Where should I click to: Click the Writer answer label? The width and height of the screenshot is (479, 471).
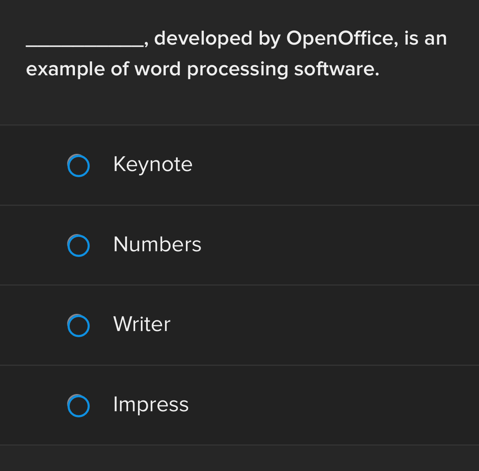point(141,325)
